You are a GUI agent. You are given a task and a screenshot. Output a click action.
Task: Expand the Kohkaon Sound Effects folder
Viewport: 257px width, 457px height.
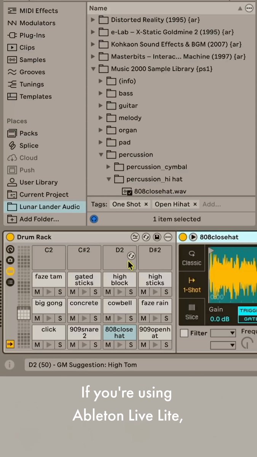93,44
